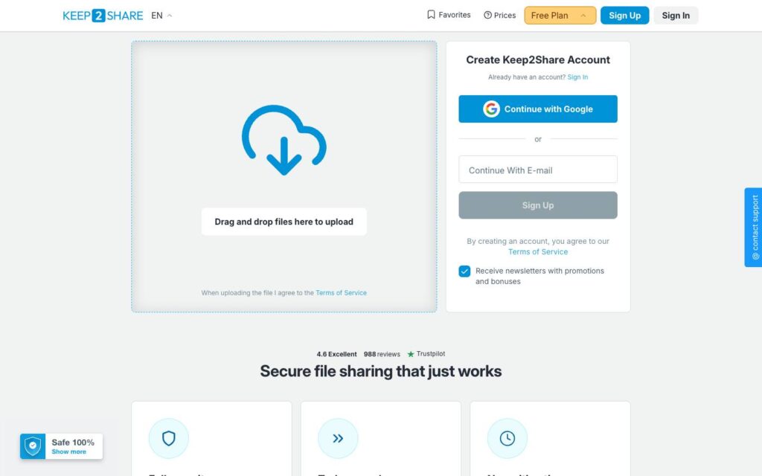The image size is (762, 476).
Task: Click the Create Keep2Share Account heading
Action: pos(538,59)
